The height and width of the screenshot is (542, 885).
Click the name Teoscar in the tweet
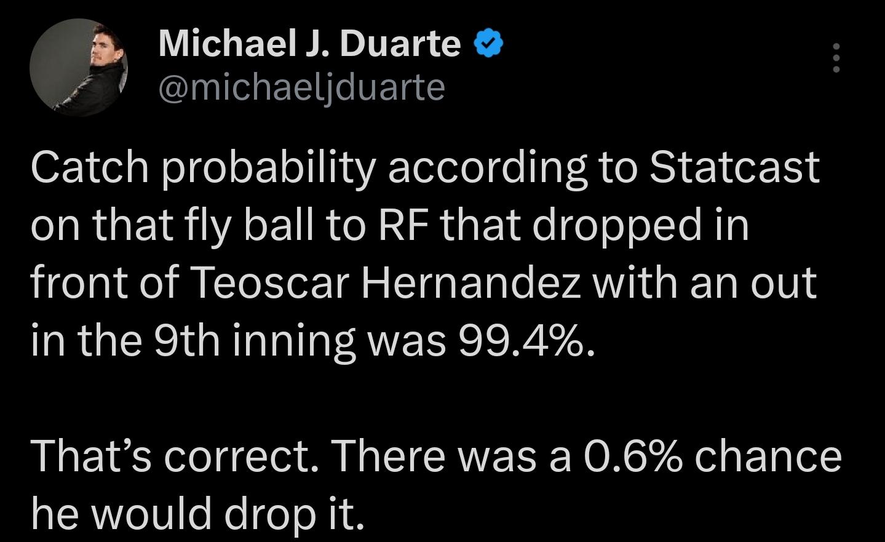[273, 282]
